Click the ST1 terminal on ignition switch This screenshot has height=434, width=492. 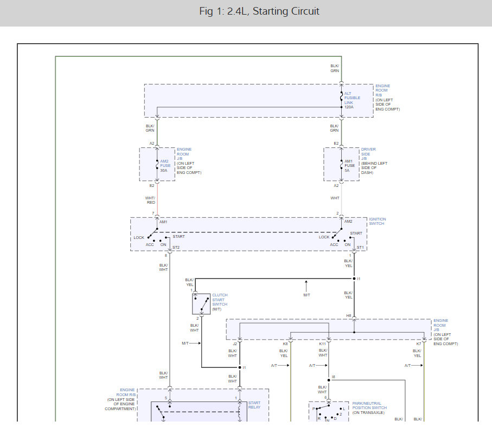click(x=360, y=248)
